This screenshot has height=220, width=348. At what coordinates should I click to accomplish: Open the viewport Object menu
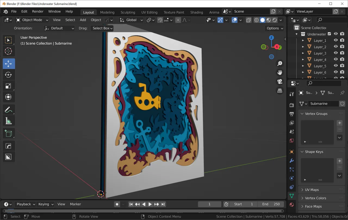point(96,20)
